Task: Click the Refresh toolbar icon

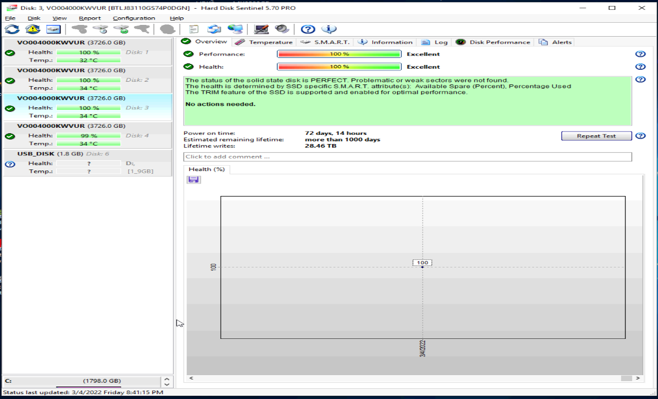Action: pos(12,29)
